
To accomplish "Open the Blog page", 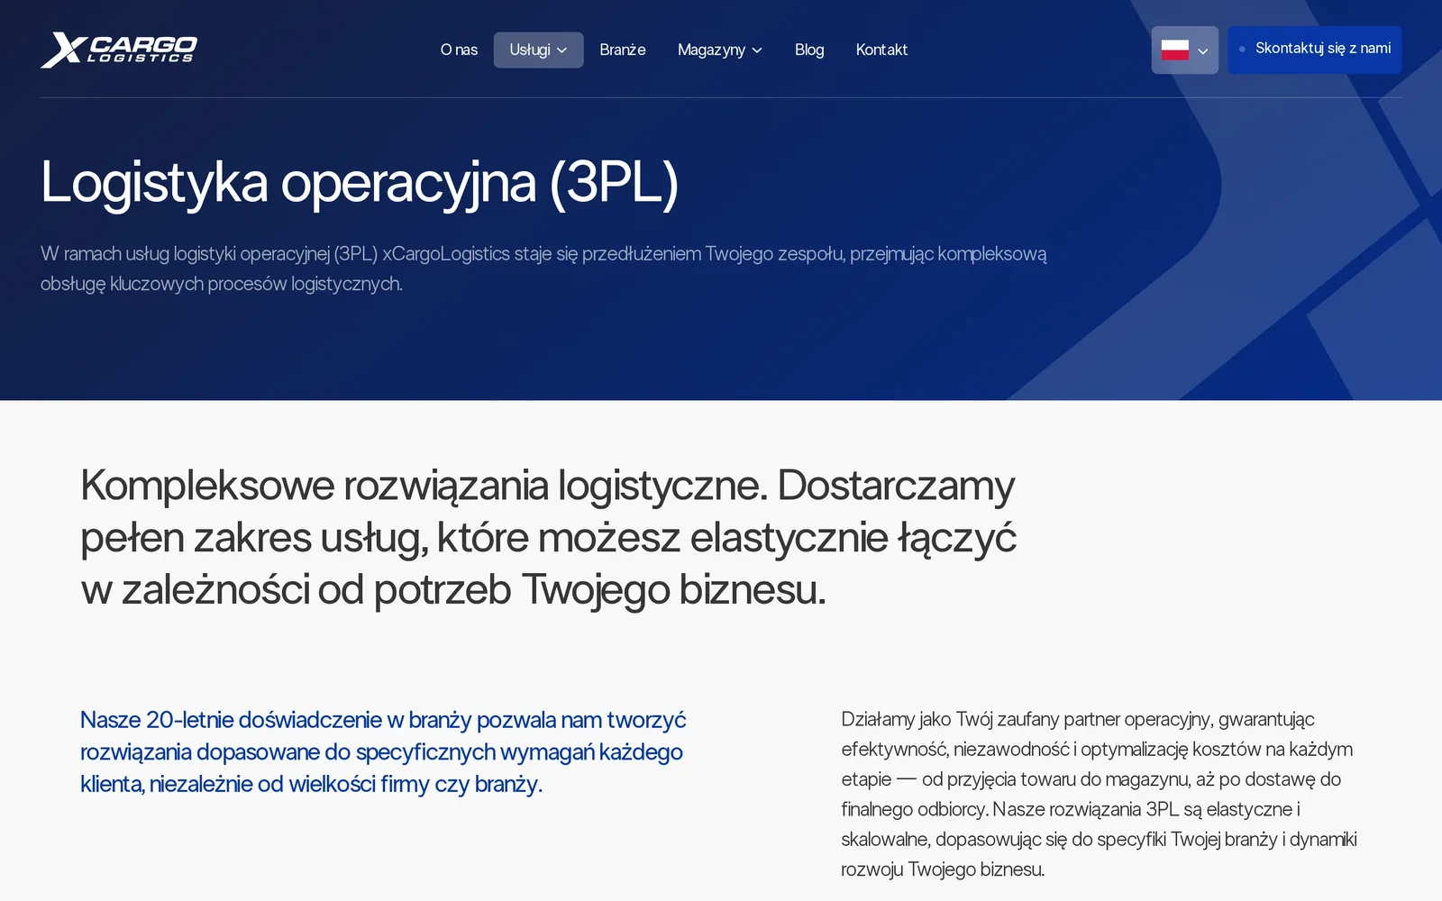I will [809, 50].
